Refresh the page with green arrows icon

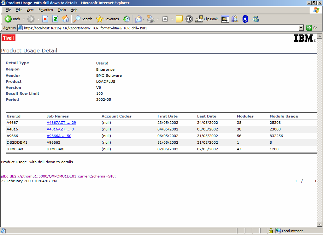click(x=55, y=19)
